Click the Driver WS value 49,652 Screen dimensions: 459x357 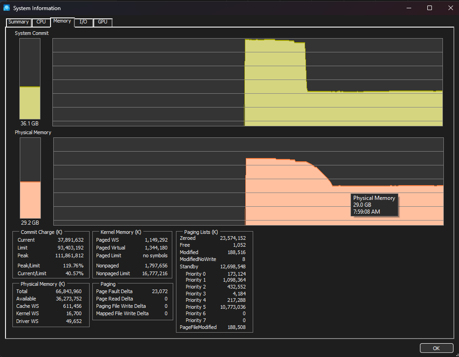coord(74,321)
